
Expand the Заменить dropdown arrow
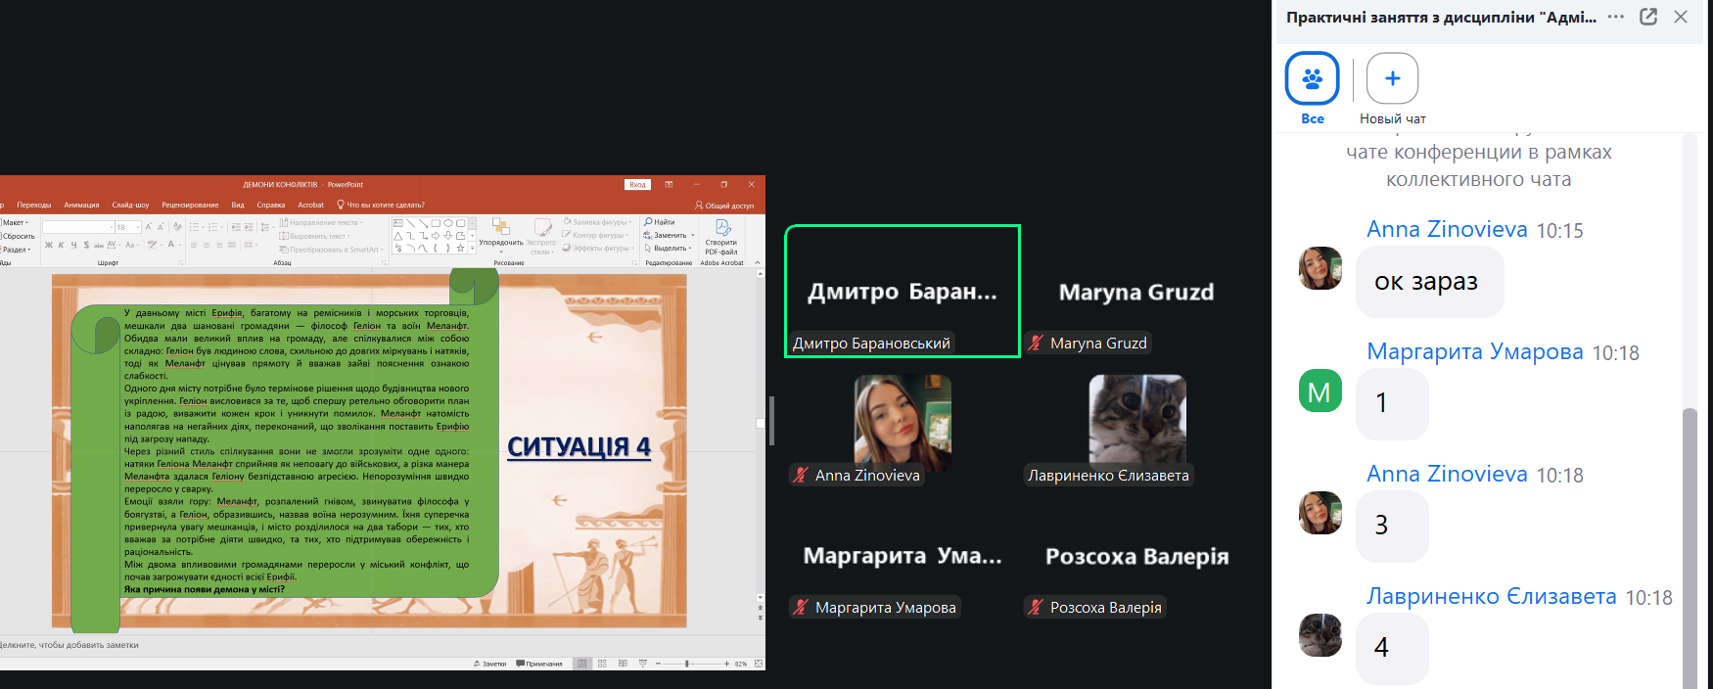pyautogui.click(x=693, y=236)
